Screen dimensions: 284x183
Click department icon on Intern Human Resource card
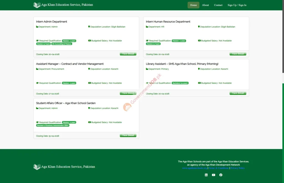coord(147,27)
